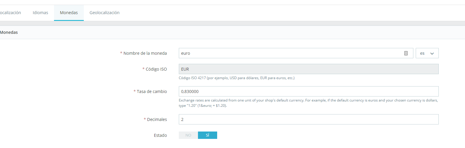Select the Monedas tab
Screen dimensions: 465x148
tap(69, 13)
